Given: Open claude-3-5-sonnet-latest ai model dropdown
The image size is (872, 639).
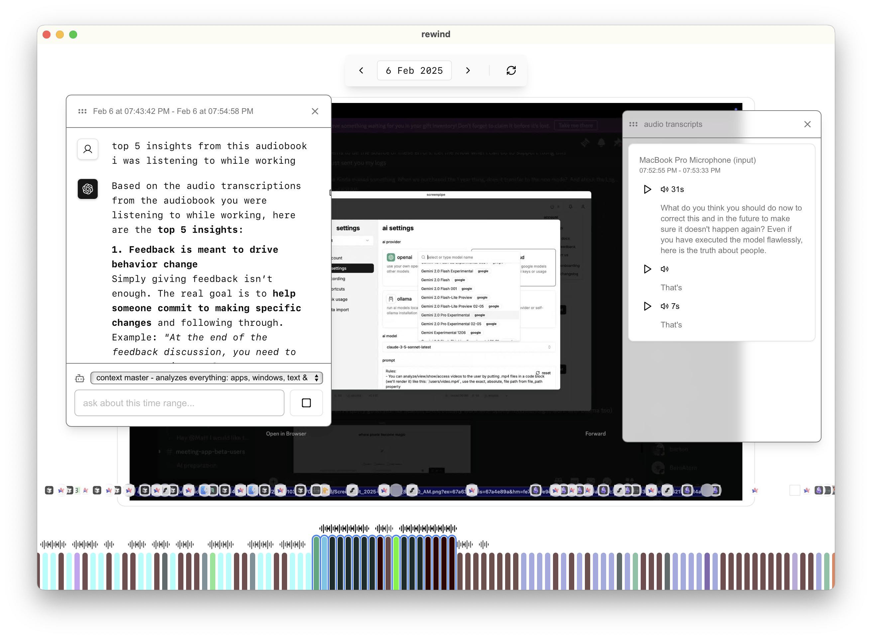Looking at the screenshot, I should (469, 347).
